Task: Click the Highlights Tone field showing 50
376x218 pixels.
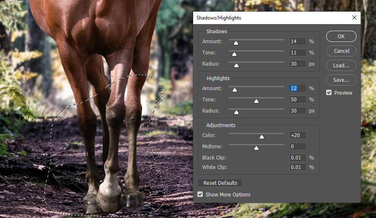Action: click(x=297, y=100)
